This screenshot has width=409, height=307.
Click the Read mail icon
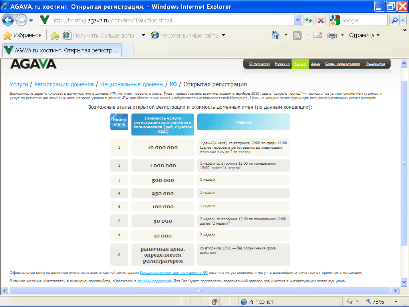318,35
